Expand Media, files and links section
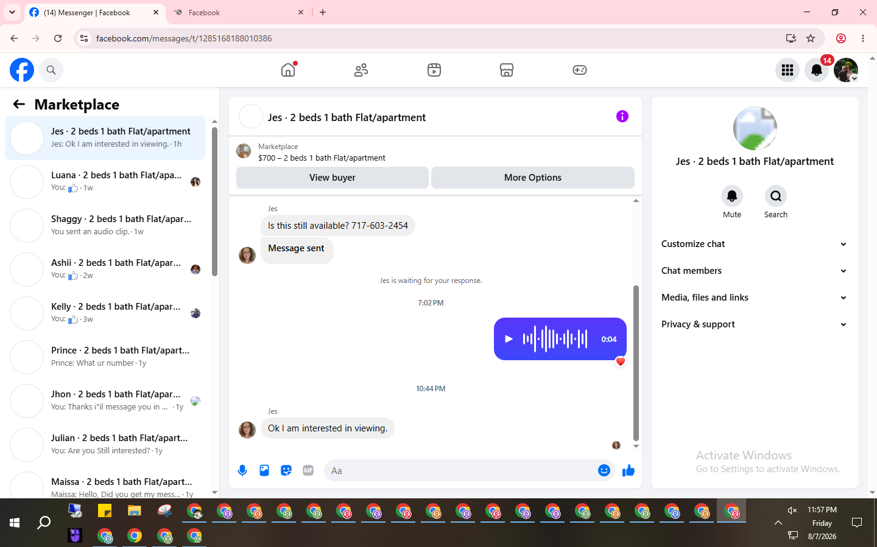The image size is (877, 547). (x=755, y=298)
